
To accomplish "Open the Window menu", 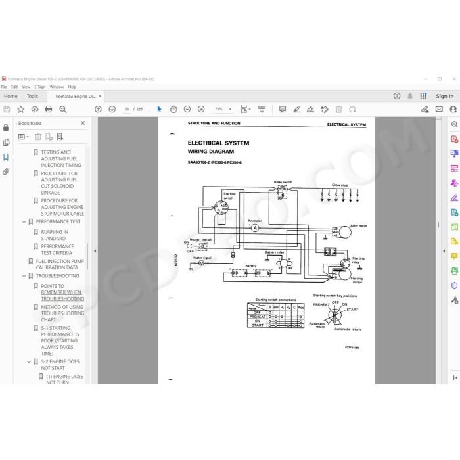I will pyautogui.click(x=57, y=87).
